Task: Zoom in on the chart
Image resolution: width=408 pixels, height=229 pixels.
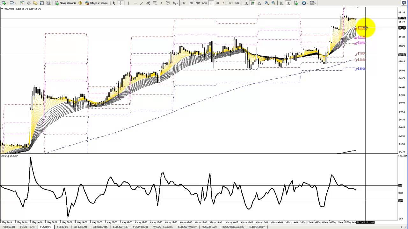Action: coord(267,3)
